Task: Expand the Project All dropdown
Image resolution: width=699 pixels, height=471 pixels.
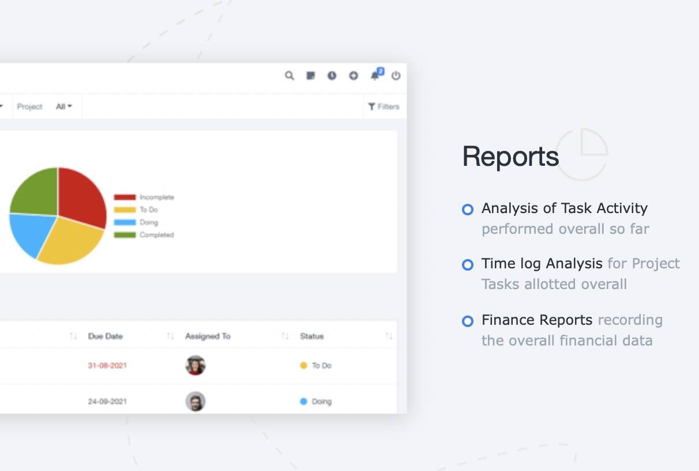Action: pos(64,107)
